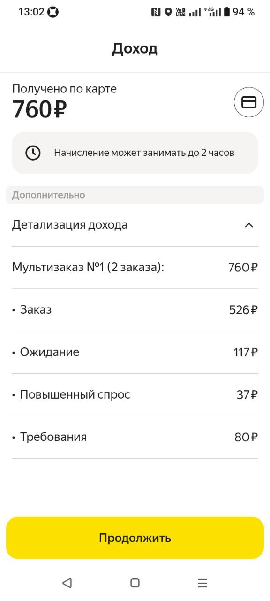Viewport: 270px width, 601px height.
Task: Tap the card payment icon
Action: point(249,102)
